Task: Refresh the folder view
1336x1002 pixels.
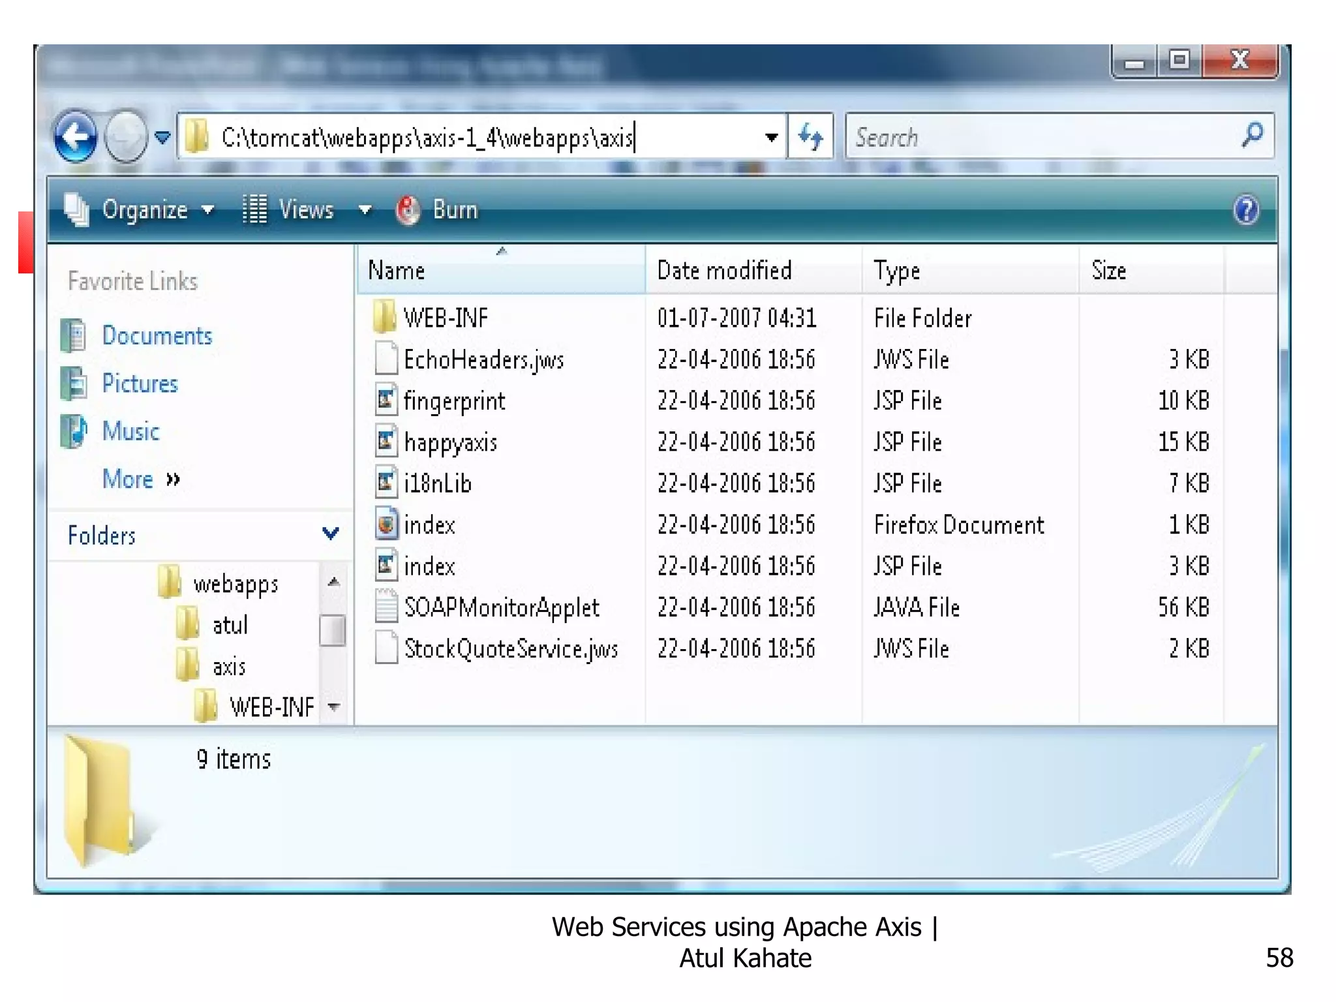Action: click(811, 136)
